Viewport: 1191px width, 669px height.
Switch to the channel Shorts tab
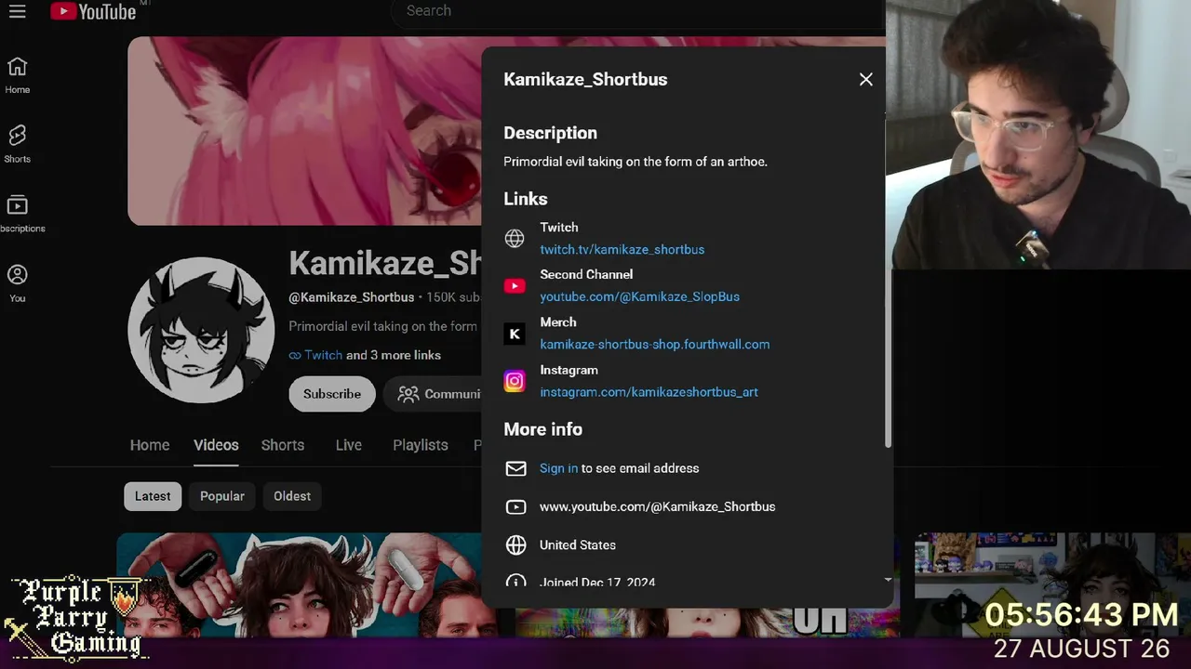click(x=283, y=445)
